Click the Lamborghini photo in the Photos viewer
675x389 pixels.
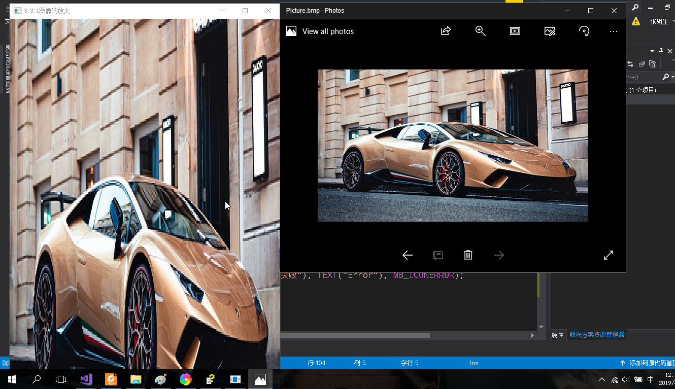[453, 146]
